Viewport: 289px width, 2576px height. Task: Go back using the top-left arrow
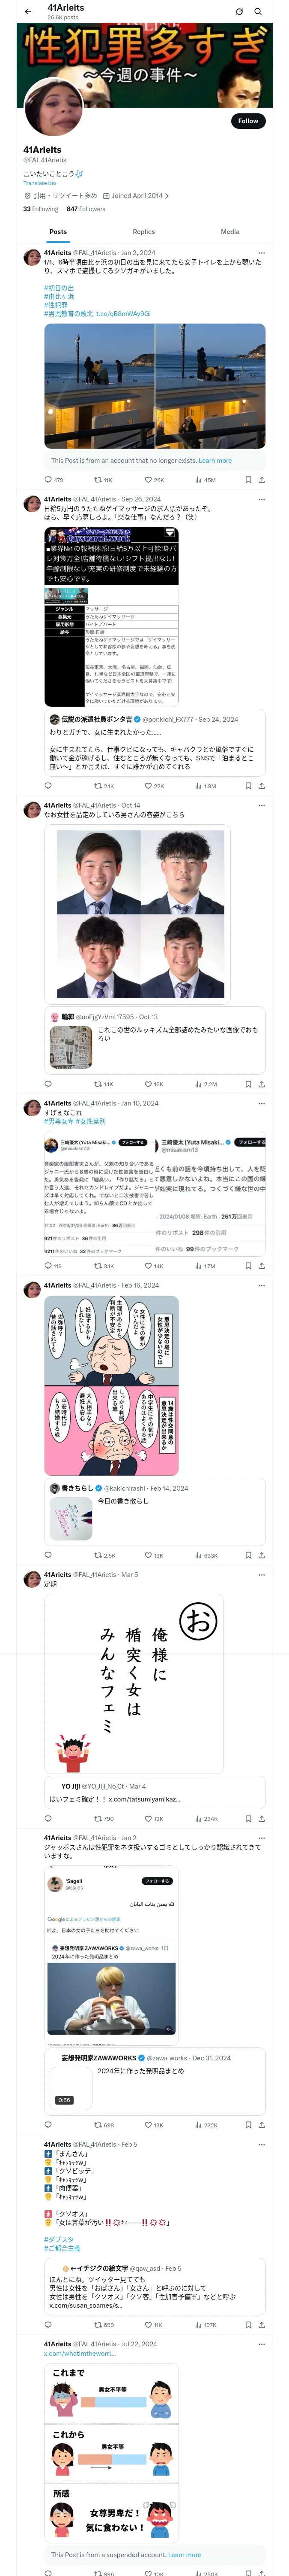(28, 11)
